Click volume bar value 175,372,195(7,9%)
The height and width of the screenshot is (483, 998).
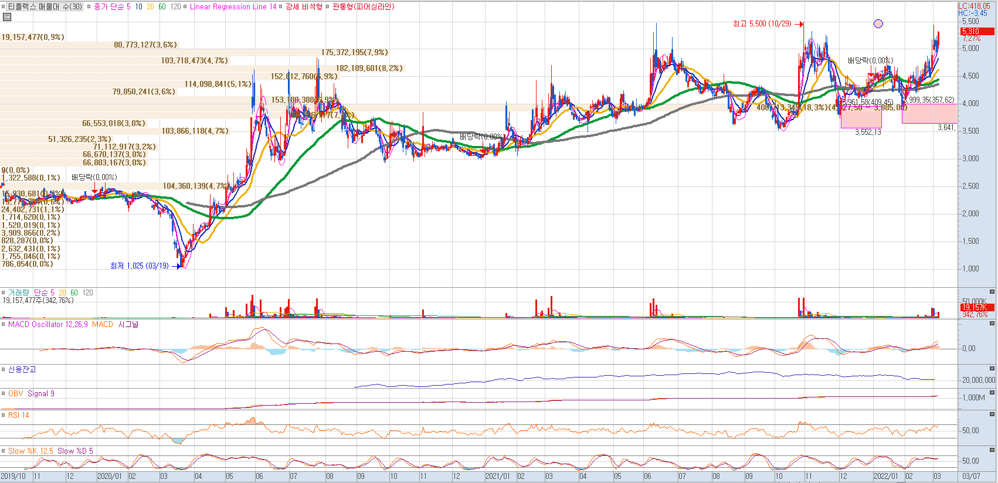click(355, 53)
